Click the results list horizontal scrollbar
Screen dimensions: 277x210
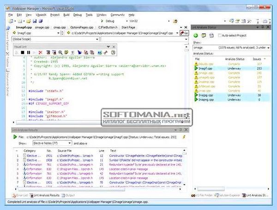pos(71,189)
